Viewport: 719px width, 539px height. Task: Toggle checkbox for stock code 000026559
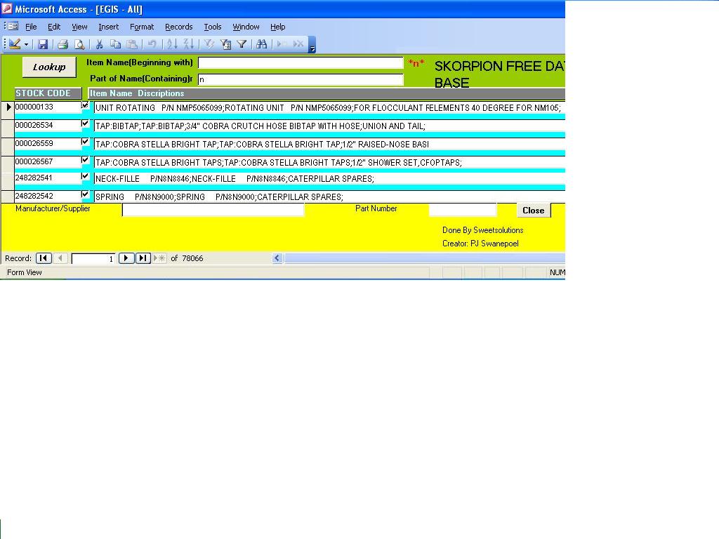pos(85,142)
